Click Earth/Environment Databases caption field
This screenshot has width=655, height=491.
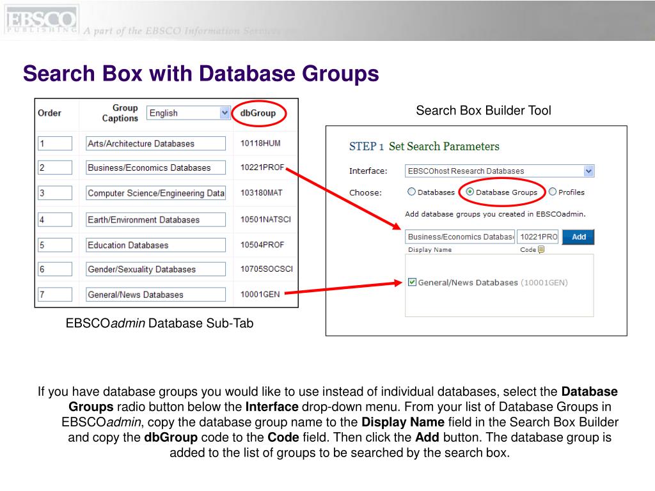click(155, 220)
